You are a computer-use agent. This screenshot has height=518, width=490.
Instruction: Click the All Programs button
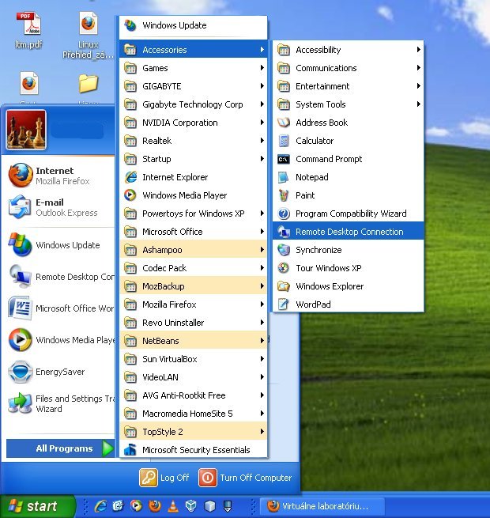pyautogui.click(x=60, y=448)
